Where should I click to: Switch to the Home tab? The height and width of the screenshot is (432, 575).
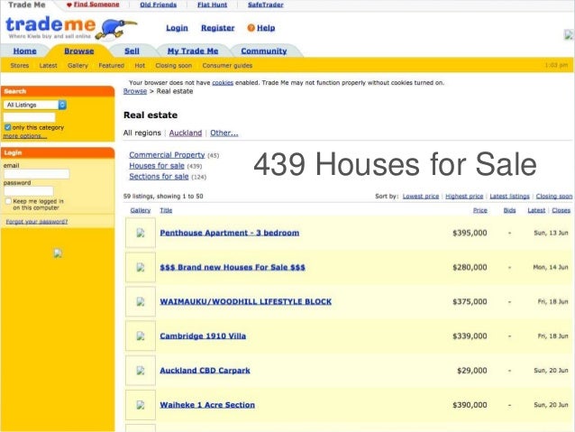click(24, 51)
